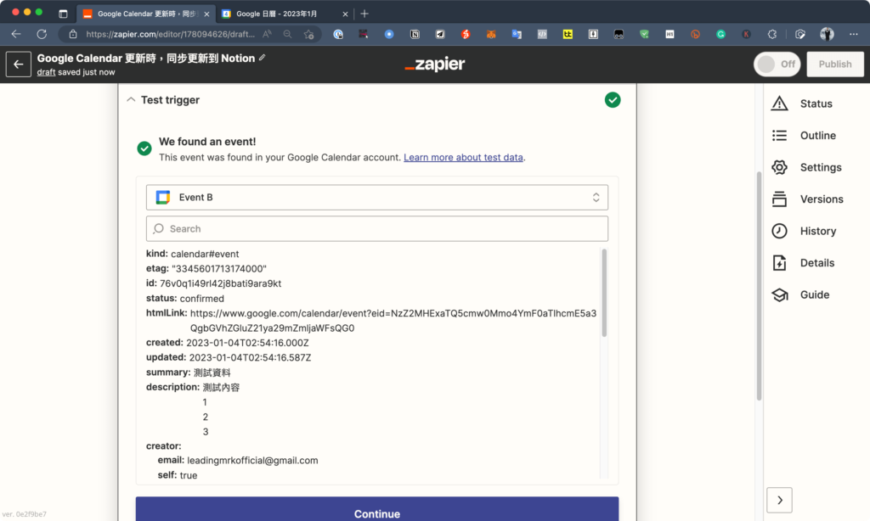Close the Google 日曆 browser tab

[x=345, y=14]
